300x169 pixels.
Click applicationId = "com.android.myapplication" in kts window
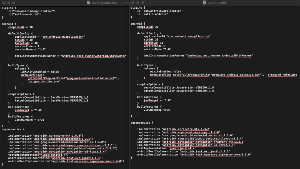50,37
